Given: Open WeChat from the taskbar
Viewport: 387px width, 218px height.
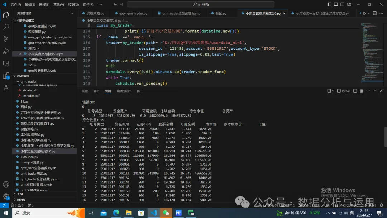Looking at the screenshot, I should coord(166,213).
